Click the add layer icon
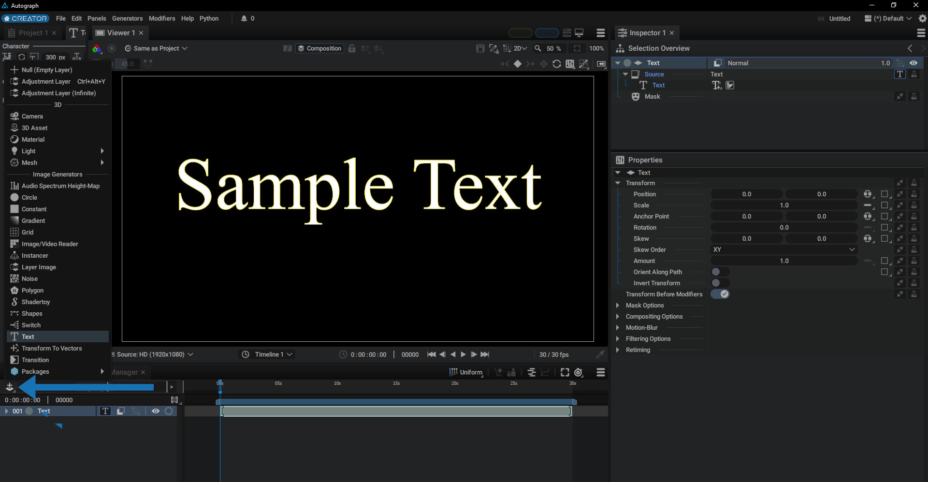Screen dimensions: 928x482 coord(10,387)
